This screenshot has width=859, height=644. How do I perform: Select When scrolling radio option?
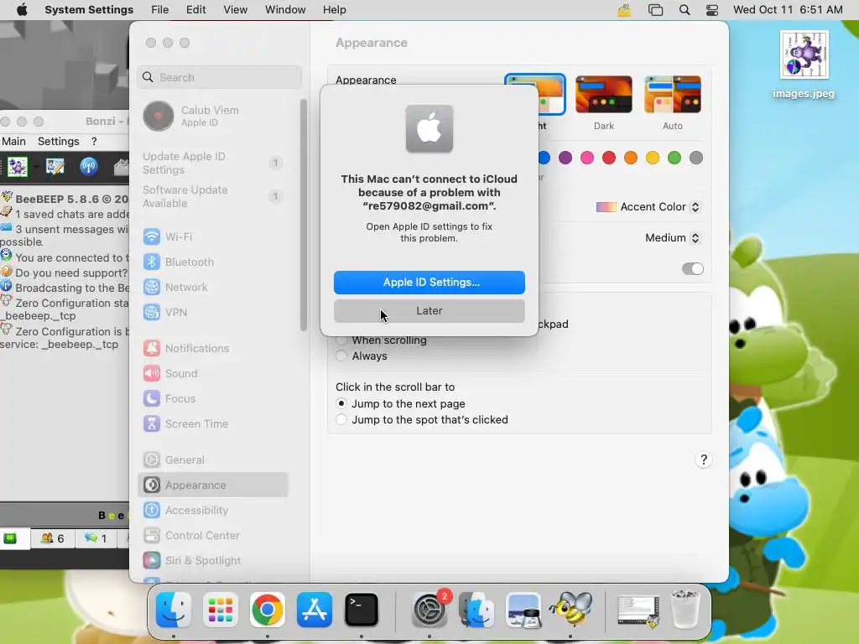[341, 340]
